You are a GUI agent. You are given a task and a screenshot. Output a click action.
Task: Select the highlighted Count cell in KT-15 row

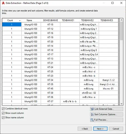(12, 25)
